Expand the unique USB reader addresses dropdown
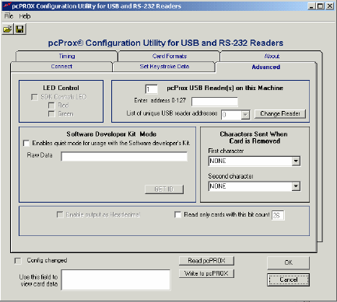337x302 pixels. tap(245, 115)
